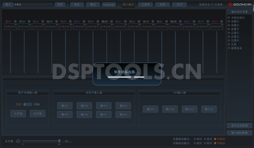
Task: Select the 左声道 digital input button
Action: coord(18,113)
